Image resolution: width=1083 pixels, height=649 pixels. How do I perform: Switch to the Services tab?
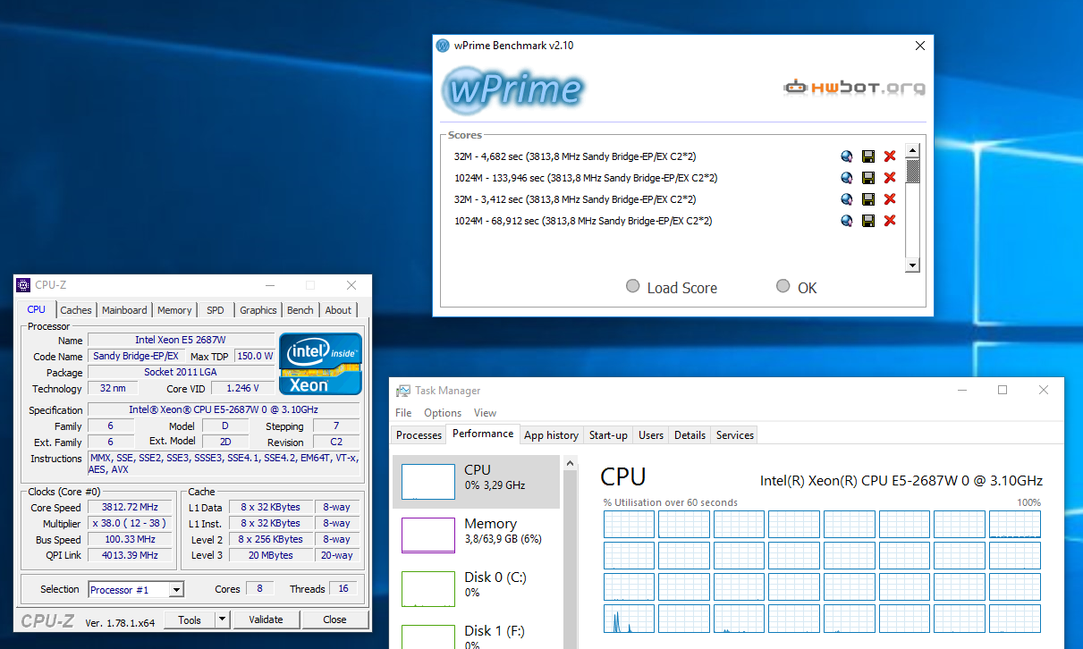click(x=735, y=435)
